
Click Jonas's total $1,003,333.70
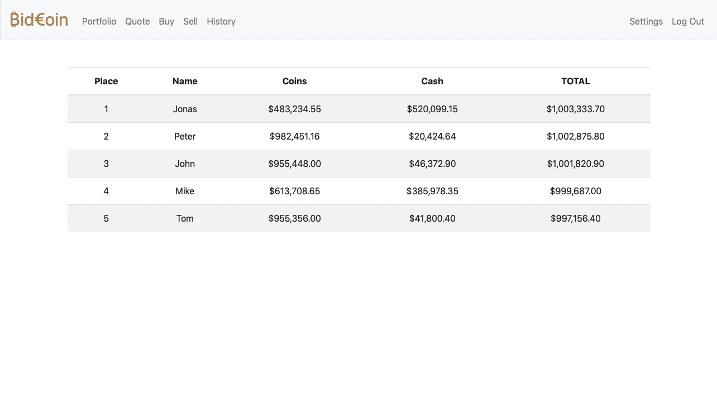pyautogui.click(x=575, y=109)
